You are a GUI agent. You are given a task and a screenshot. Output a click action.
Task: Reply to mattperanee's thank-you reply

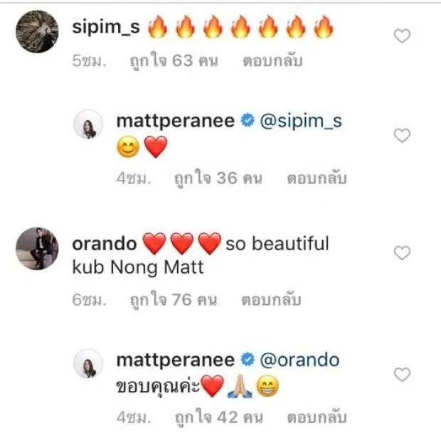[x=317, y=417]
